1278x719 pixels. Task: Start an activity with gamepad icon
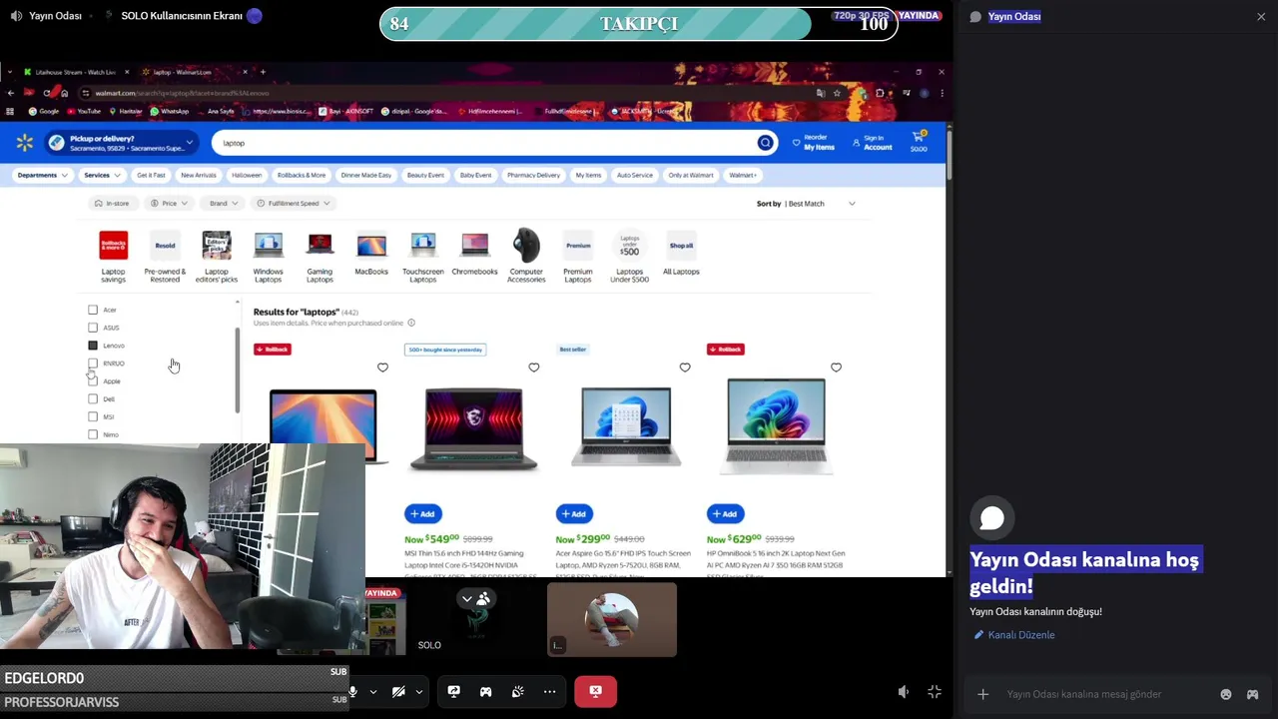tap(485, 691)
